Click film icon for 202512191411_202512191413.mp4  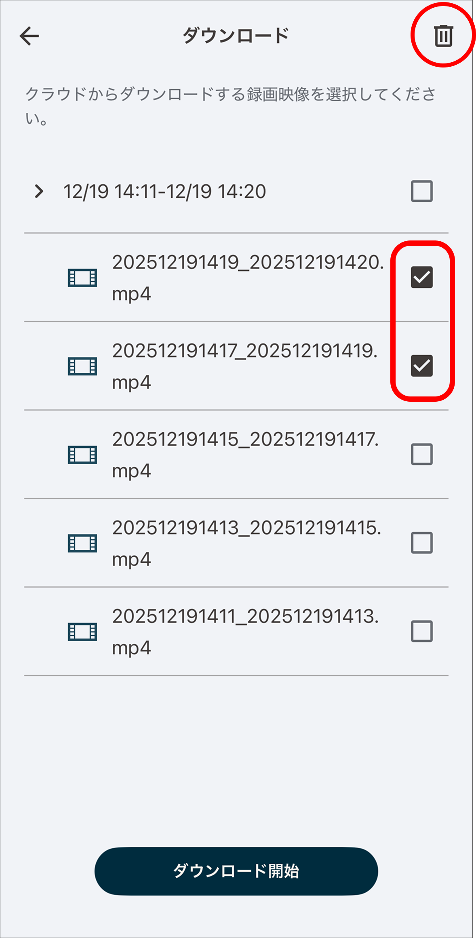coord(82,632)
